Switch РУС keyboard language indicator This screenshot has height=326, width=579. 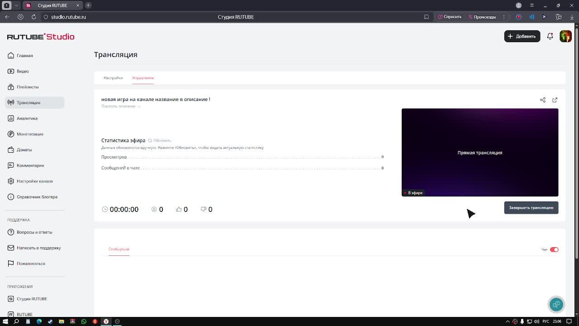pos(546,321)
